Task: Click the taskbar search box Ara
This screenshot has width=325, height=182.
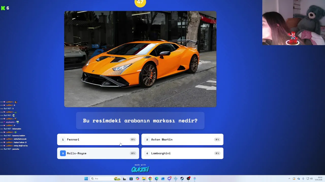Action: click(x=105, y=178)
